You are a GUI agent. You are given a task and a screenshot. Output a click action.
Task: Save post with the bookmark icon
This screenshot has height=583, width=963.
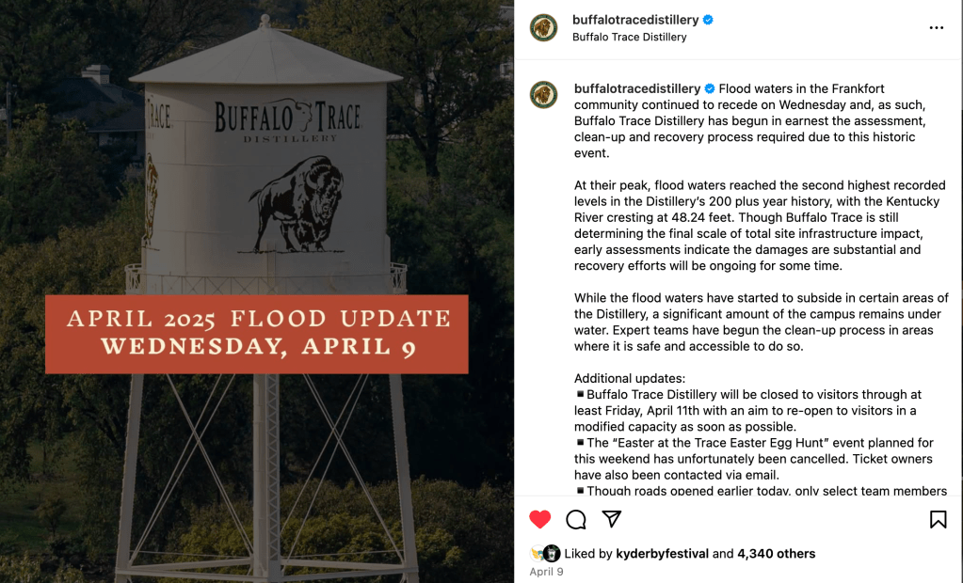(938, 519)
